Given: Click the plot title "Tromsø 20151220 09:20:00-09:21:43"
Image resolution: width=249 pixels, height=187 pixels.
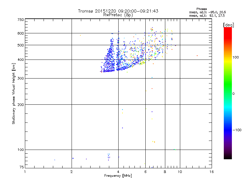Looking at the screenshot, I should coord(118,11).
